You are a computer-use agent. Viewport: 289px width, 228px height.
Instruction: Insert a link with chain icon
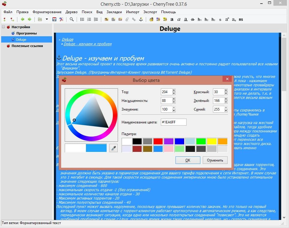(x=134, y=19)
